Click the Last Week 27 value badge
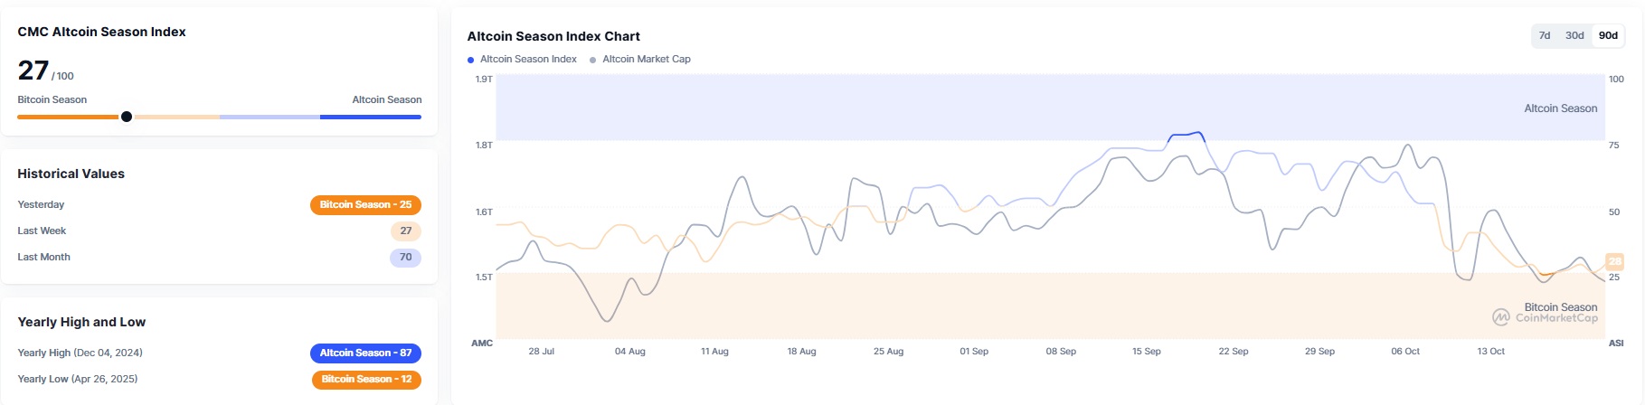1645x405 pixels. [x=406, y=231]
